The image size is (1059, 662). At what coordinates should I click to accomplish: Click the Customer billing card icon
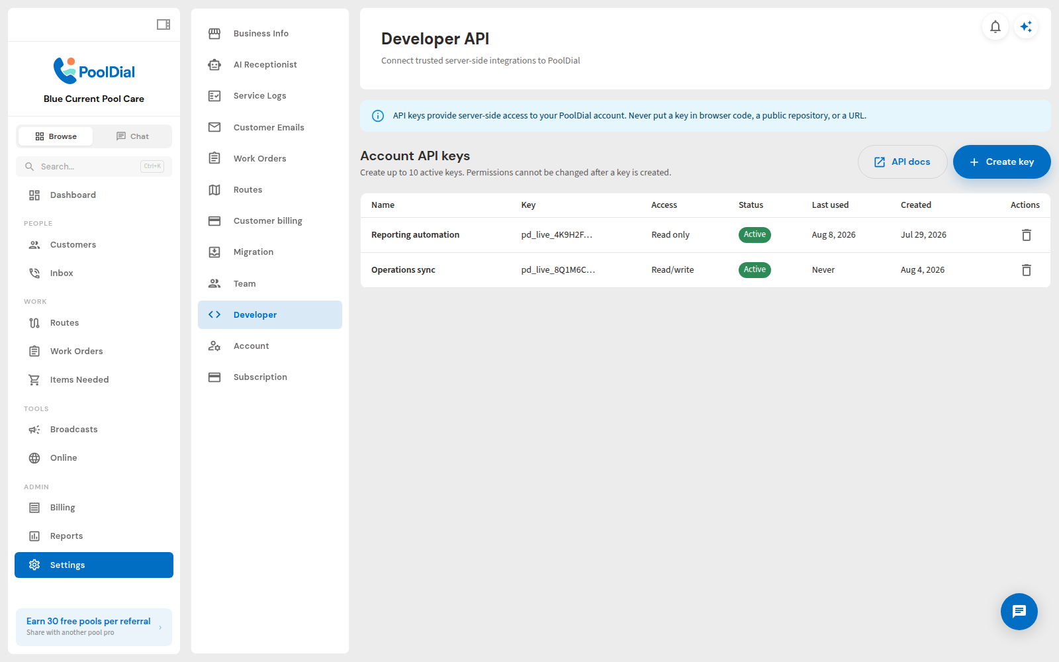coord(214,221)
